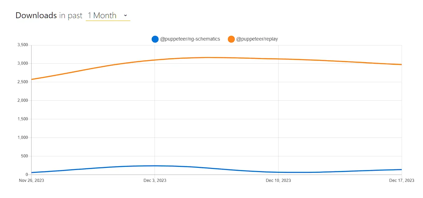
Task: Select the "Dec 17, 2023" x-axis label
Action: click(x=402, y=181)
